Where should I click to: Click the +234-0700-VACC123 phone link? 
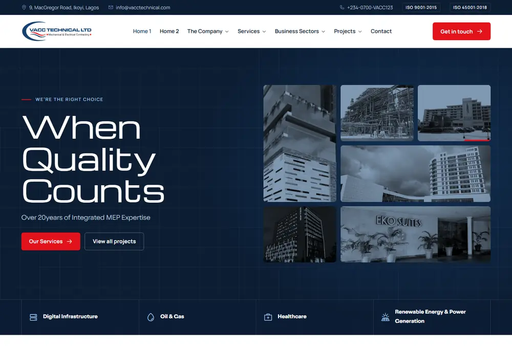[370, 7]
